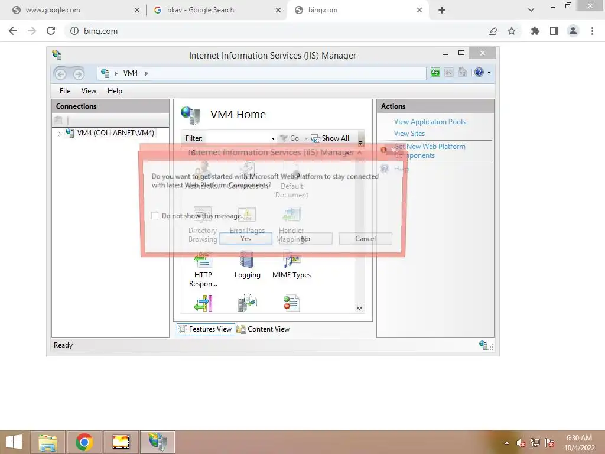Click Get New Web Platform Components link
The width and height of the screenshot is (605, 454).
coord(430,151)
